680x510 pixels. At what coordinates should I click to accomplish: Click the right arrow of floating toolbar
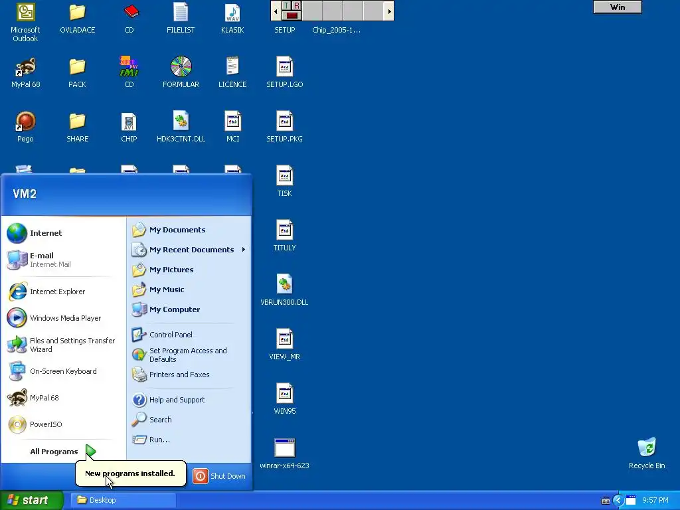(389, 11)
